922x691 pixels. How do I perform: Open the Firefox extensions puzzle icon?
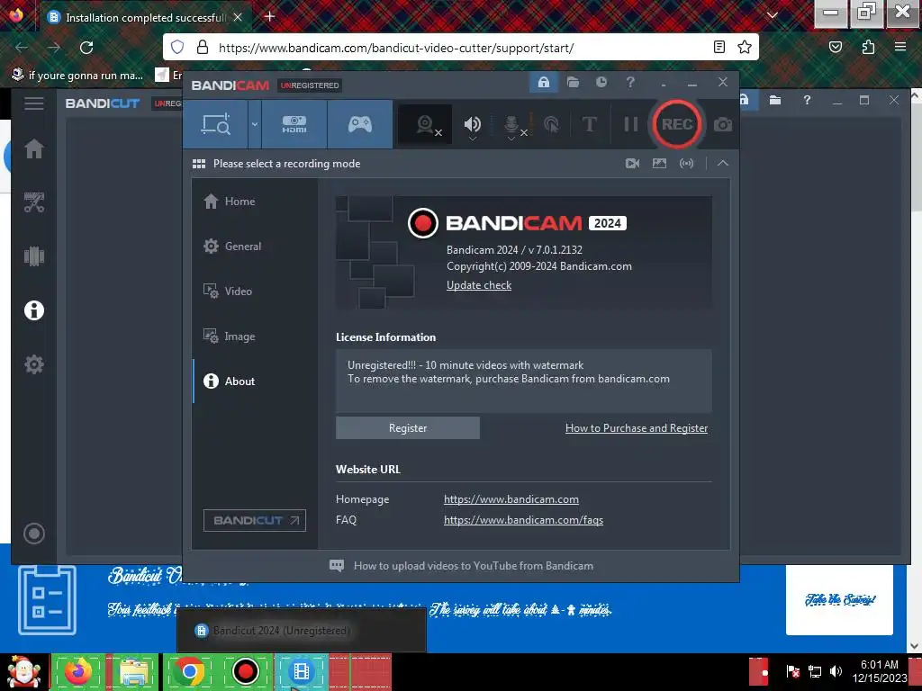click(x=868, y=47)
